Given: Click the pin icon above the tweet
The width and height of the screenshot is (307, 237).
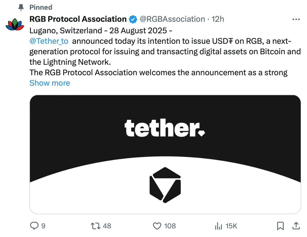Looking at the screenshot, I should (x=20, y=7).
